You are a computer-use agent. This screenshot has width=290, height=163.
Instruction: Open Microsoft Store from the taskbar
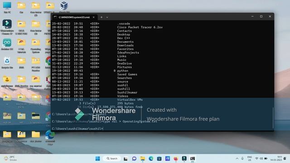tap(159, 158)
